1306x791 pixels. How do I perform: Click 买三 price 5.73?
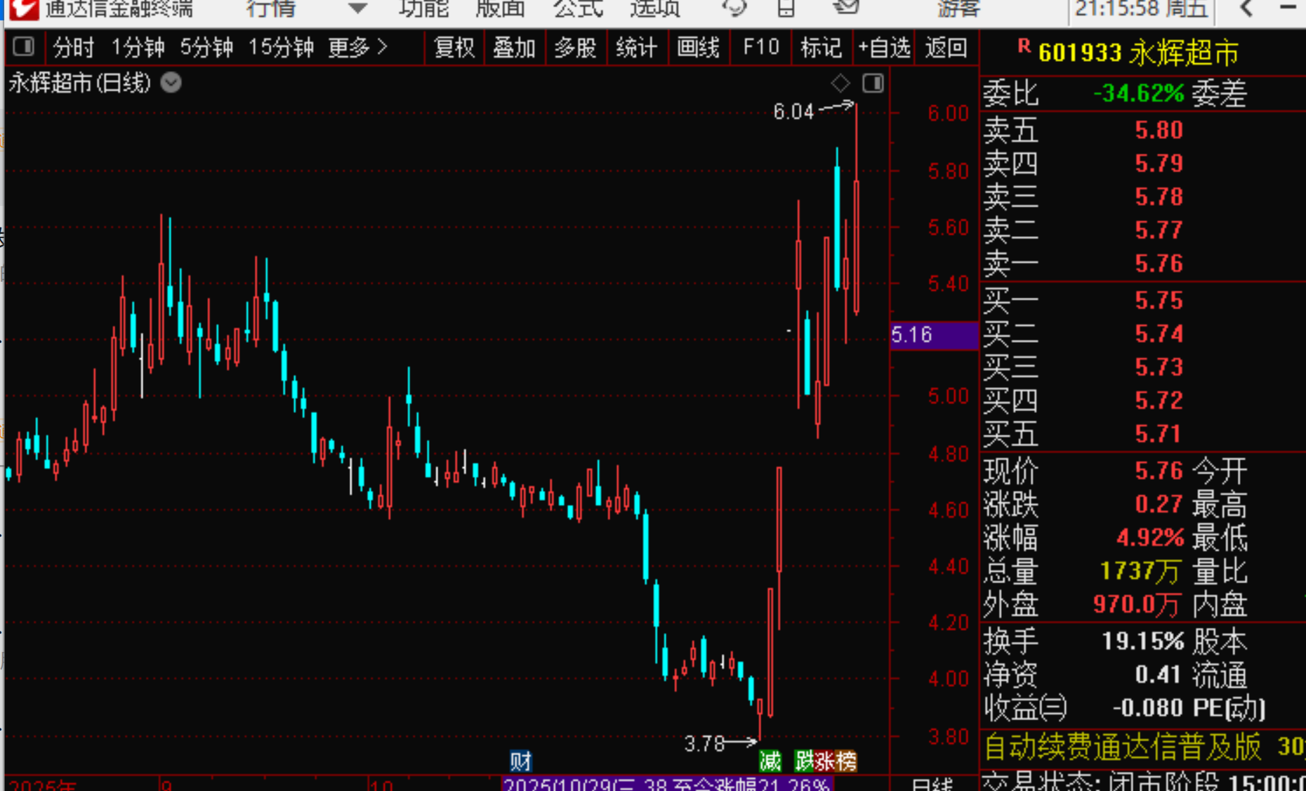[x=1159, y=367]
